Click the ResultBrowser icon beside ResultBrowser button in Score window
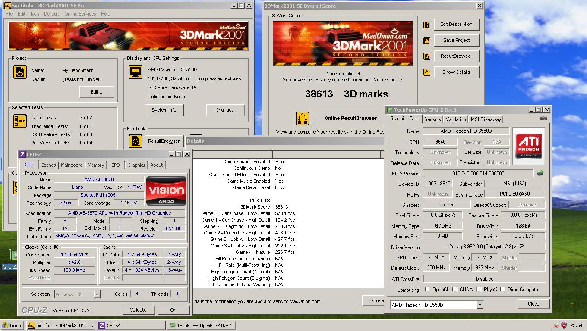Screen dimensions: 587x331 426,56
